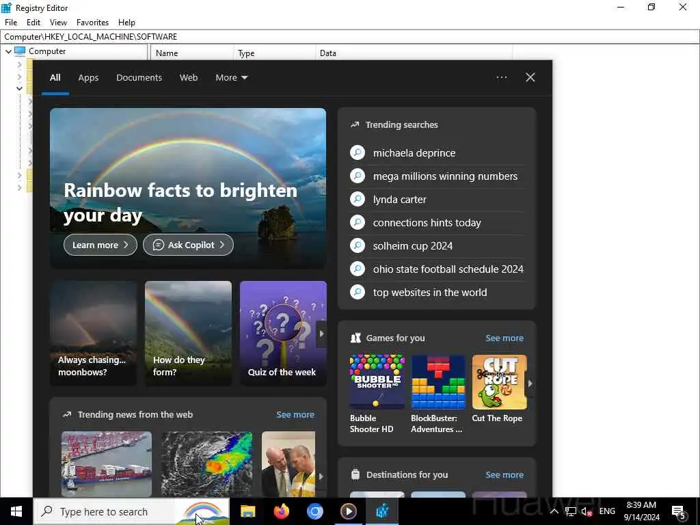
Task: Click search icon beside michaela deprince
Action: (x=357, y=152)
